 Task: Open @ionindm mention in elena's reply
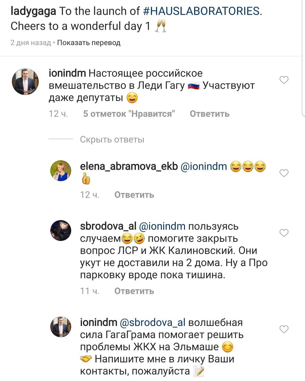[x=204, y=167]
